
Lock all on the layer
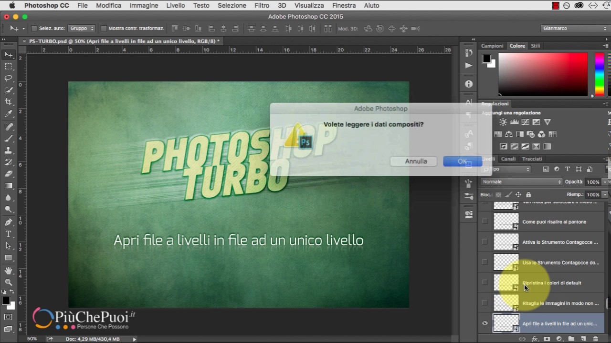point(528,194)
